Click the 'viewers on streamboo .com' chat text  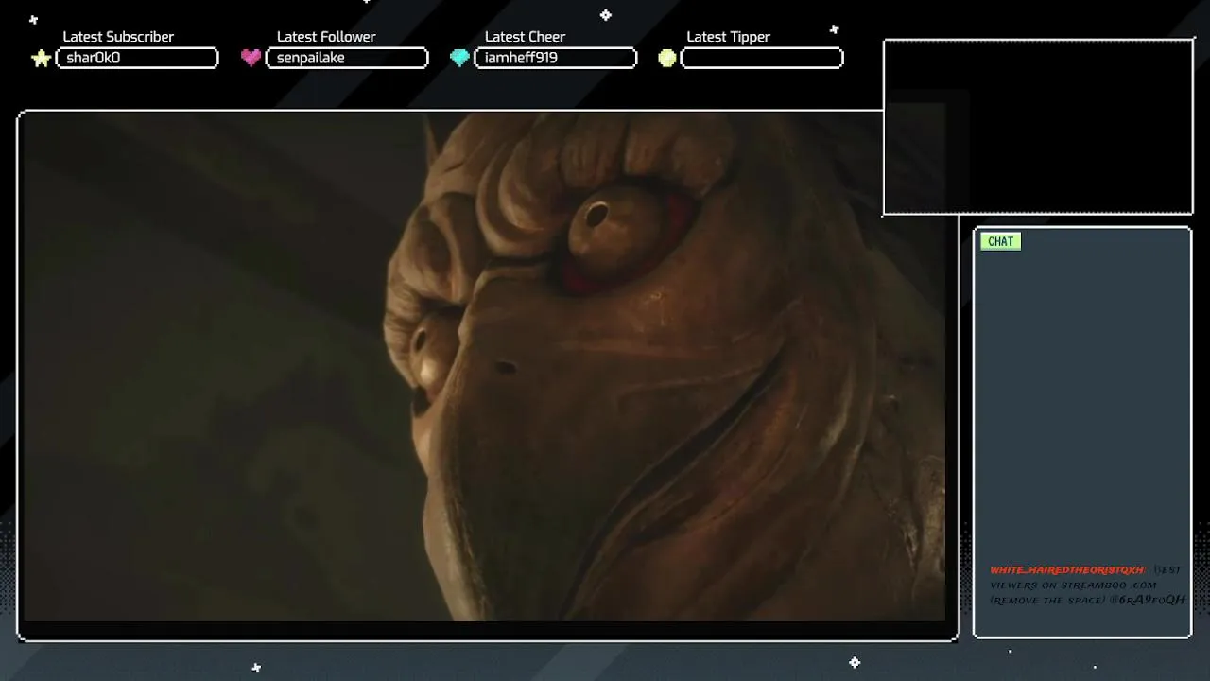(1073, 585)
